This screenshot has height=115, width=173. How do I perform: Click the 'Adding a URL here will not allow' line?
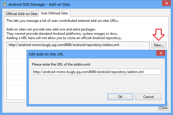tap(64, 38)
